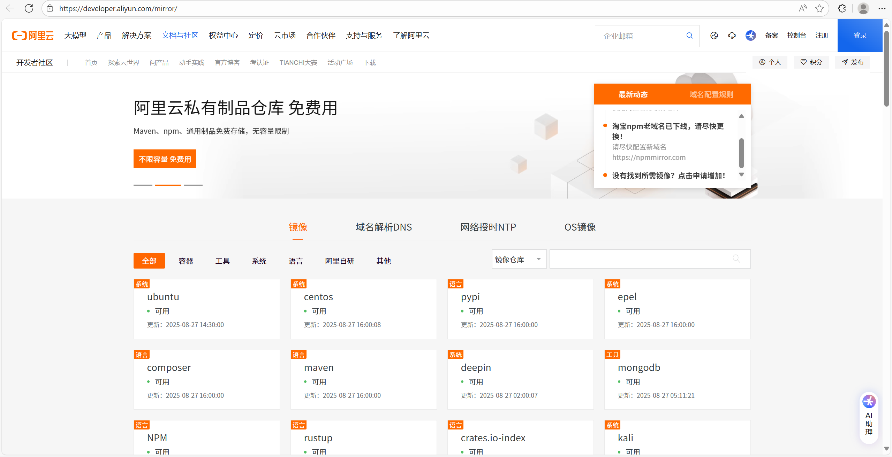Screen dimensions: 892x457
Task: Open the headset customer service icon
Action: [x=732, y=36]
